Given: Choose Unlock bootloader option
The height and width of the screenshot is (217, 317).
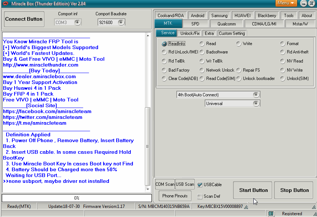Looking at the screenshot, I should [x=239, y=79].
